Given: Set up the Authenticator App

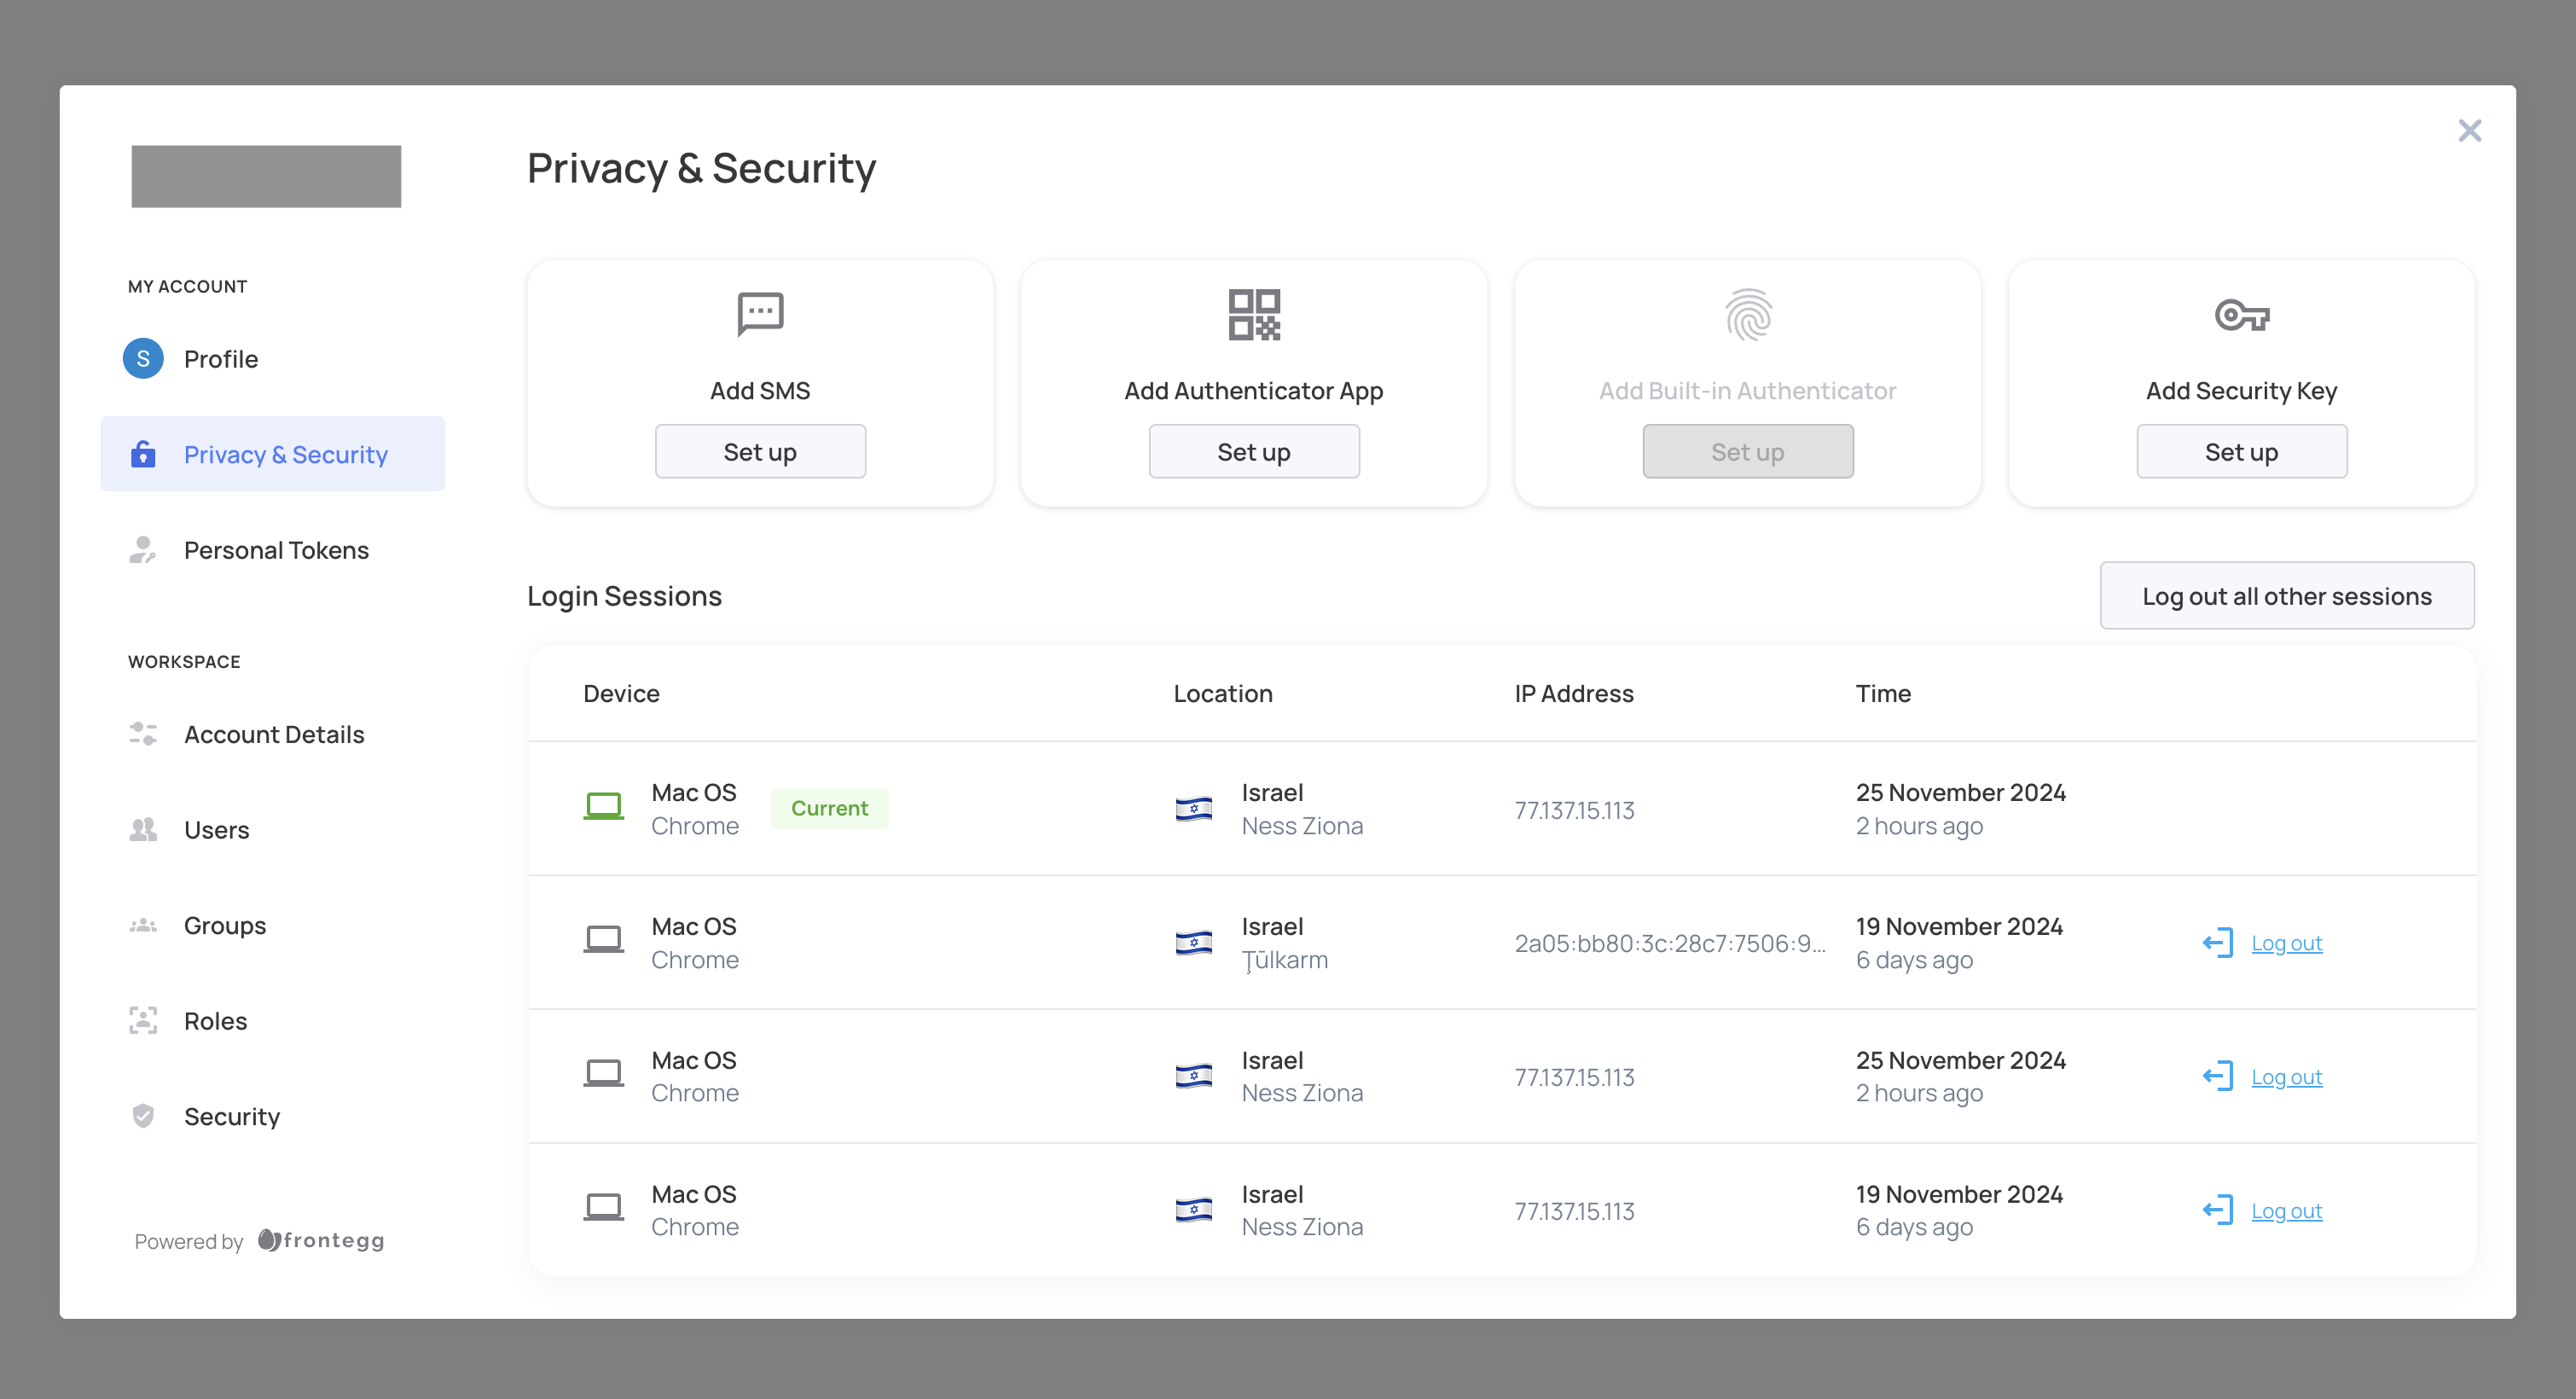Looking at the screenshot, I should click(1253, 452).
